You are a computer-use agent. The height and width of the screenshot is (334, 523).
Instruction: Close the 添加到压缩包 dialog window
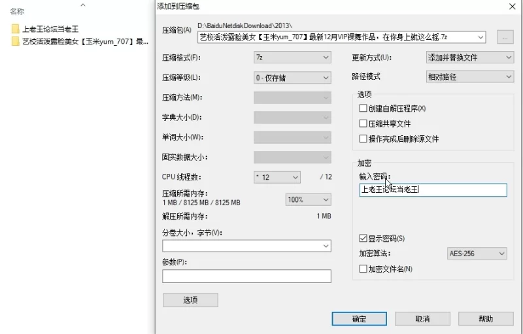(x=511, y=6)
